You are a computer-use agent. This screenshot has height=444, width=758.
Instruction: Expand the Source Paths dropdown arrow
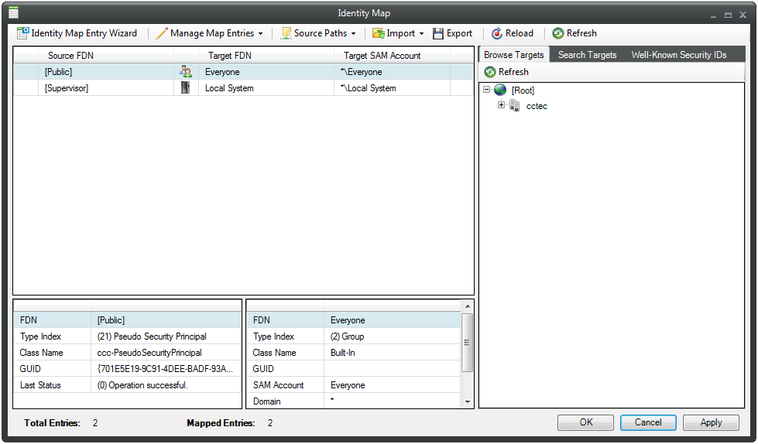(x=353, y=34)
